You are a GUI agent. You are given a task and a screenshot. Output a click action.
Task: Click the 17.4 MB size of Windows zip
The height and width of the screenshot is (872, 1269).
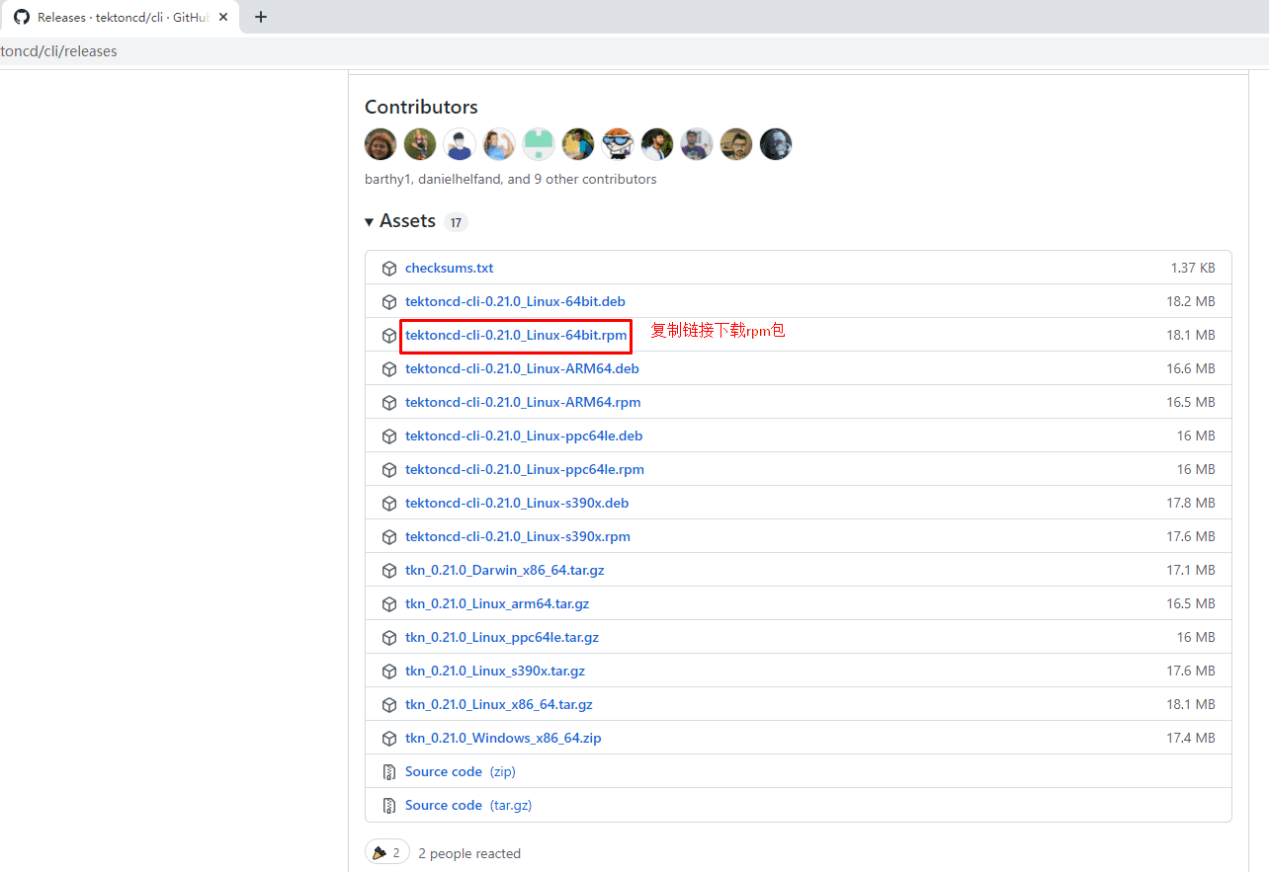(x=1191, y=738)
